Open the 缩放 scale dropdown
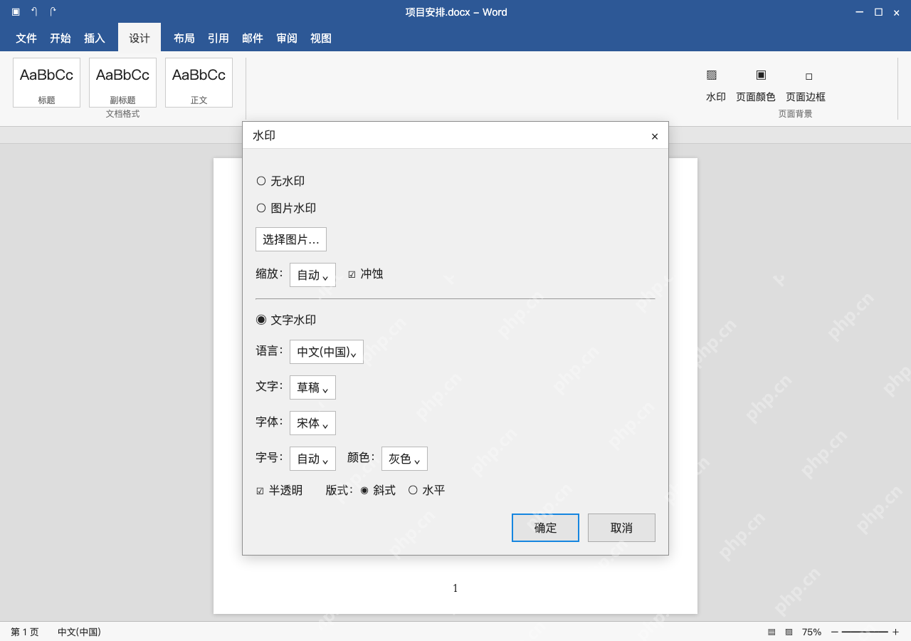The image size is (911, 641). click(x=312, y=275)
